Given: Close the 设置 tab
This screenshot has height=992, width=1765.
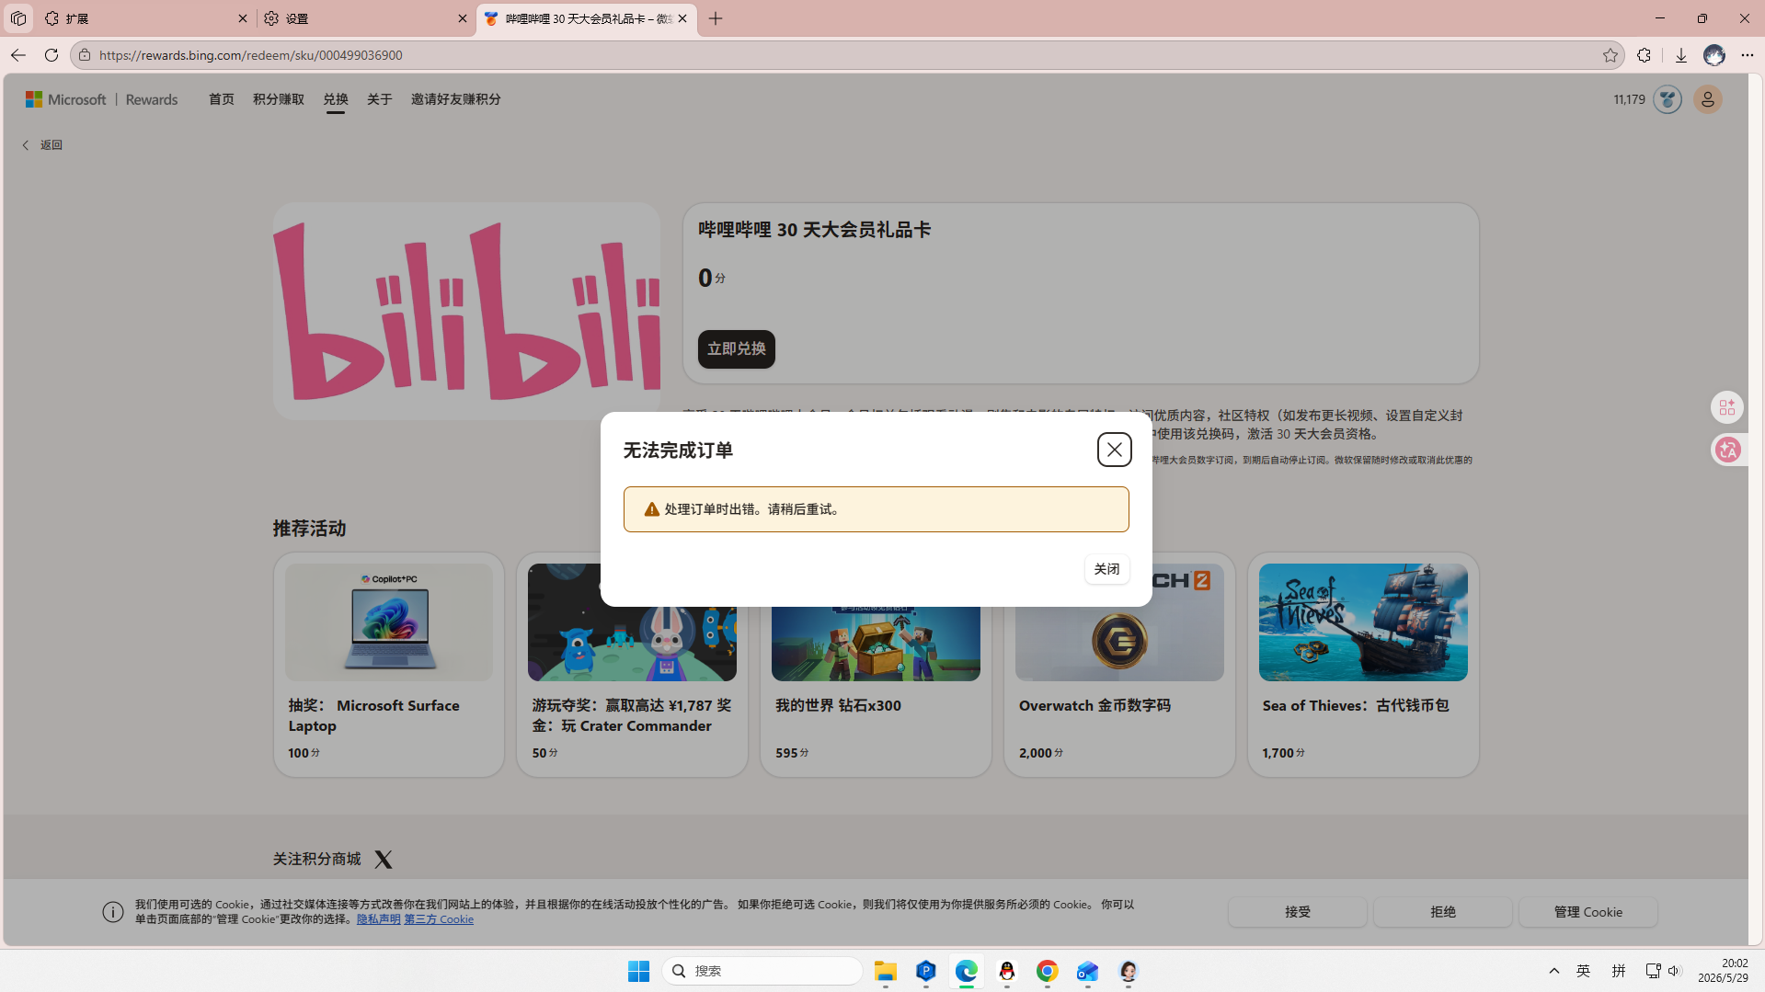Looking at the screenshot, I should pyautogui.click(x=463, y=18).
